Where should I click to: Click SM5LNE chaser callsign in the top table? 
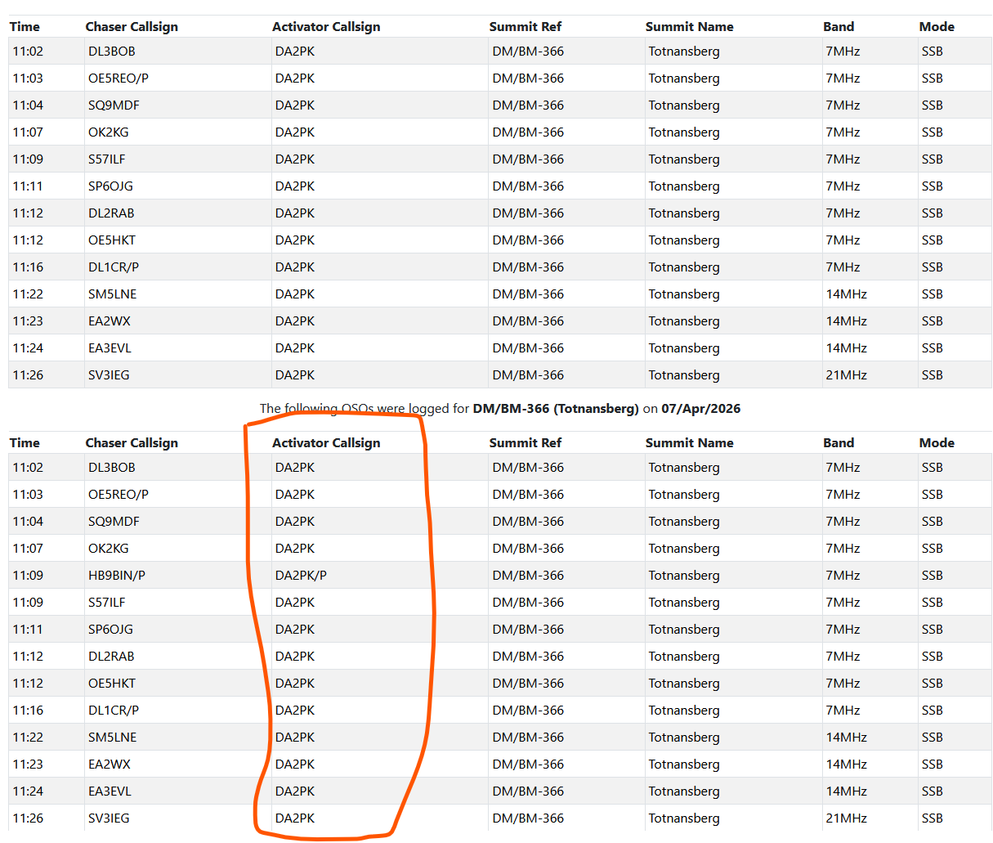113,294
